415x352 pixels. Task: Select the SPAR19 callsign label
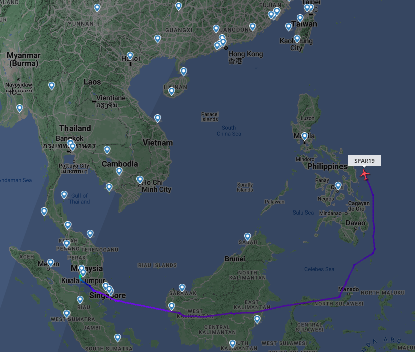click(x=364, y=160)
